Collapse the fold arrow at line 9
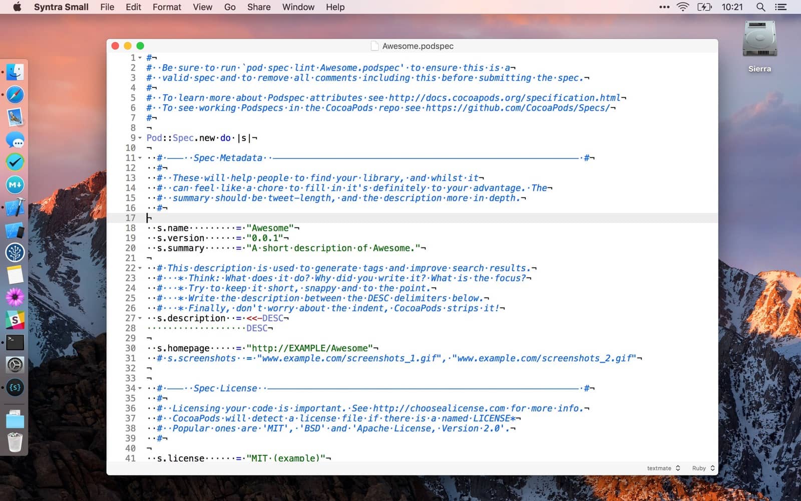Screen dimensions: 801x501 point(140,138)
